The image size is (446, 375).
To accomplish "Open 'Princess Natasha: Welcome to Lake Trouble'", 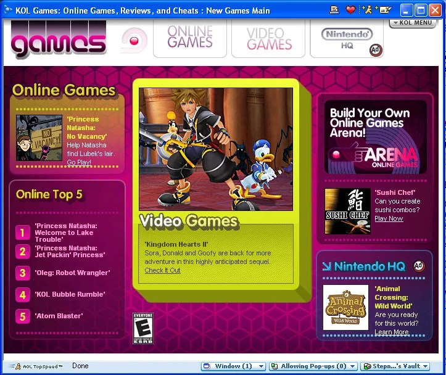I will coord(66,233).
